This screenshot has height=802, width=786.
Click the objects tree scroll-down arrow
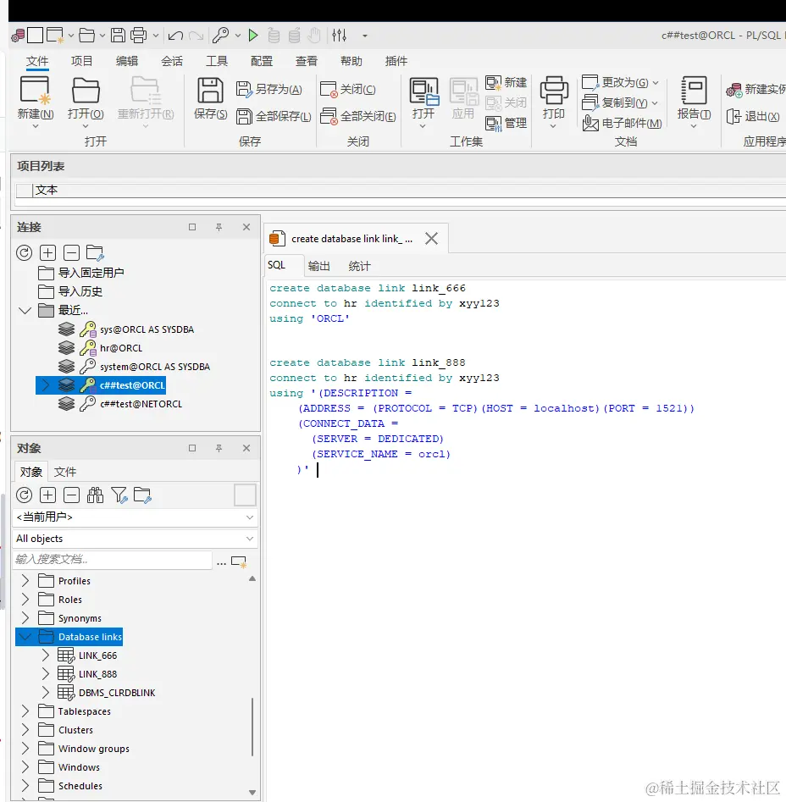[x=252, y=793]
